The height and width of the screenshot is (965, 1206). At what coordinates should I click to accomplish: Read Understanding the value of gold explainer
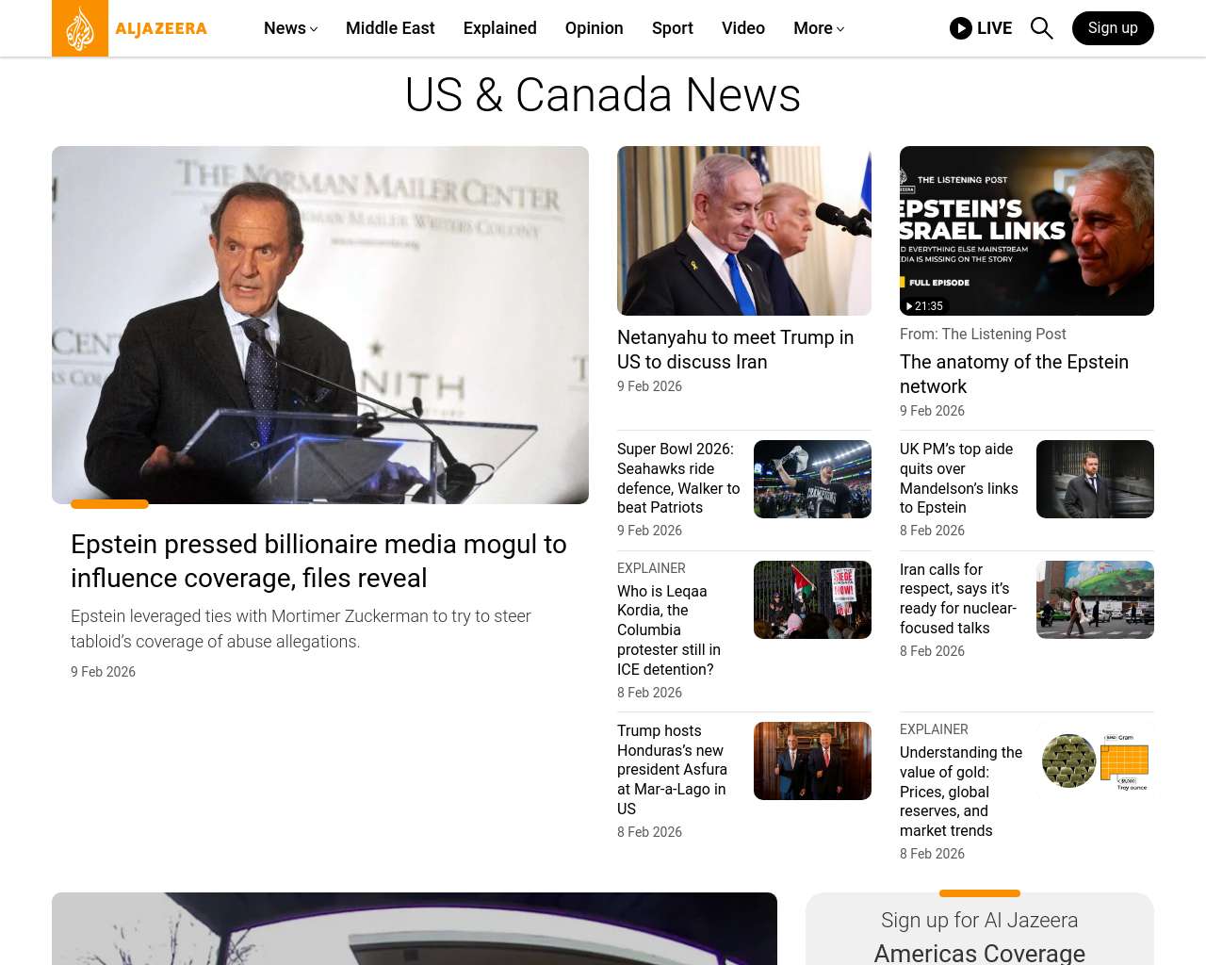click(961, 792)
